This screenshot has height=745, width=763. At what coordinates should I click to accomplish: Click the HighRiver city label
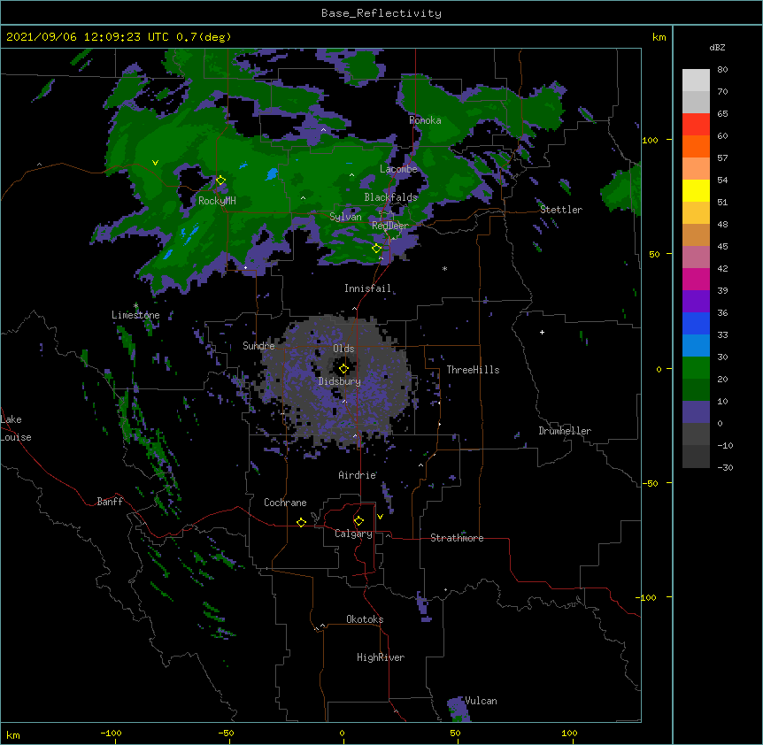[381, 657]
